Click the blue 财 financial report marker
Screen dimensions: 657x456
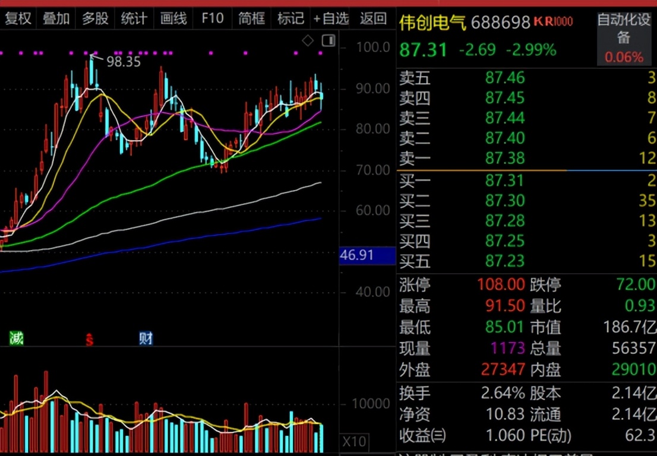[x=146, y=338]
